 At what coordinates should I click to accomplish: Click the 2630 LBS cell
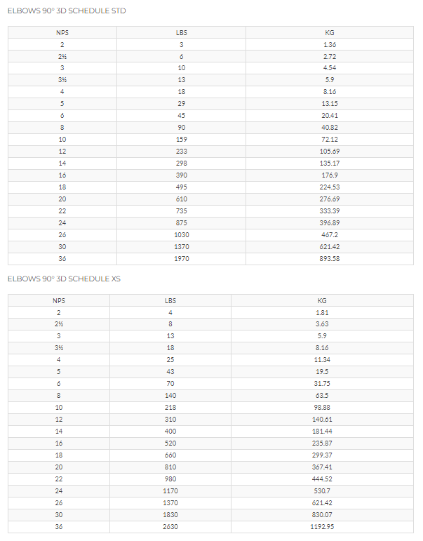(170, 526)
